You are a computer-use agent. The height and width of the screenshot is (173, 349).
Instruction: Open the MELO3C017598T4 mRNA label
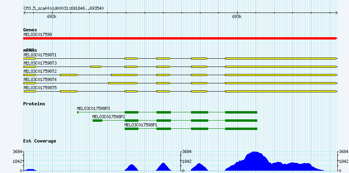click(x=40, y=79)
